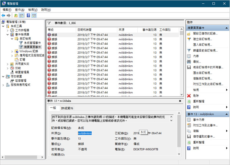
Task: Open the 複製 copy submenu in Actions pane
Action: click(x=227, y=131)
